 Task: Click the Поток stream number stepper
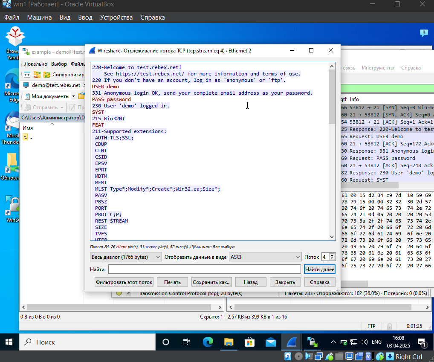(332, 257)
